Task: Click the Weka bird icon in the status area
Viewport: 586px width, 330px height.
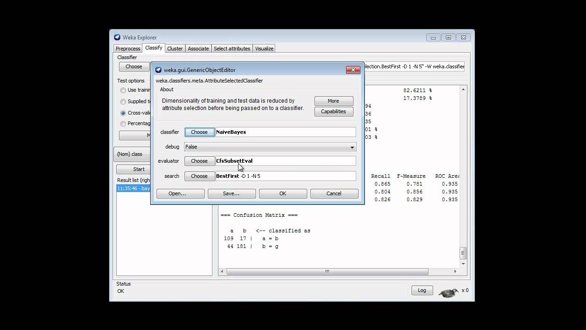Action: [x=449, y=292]
